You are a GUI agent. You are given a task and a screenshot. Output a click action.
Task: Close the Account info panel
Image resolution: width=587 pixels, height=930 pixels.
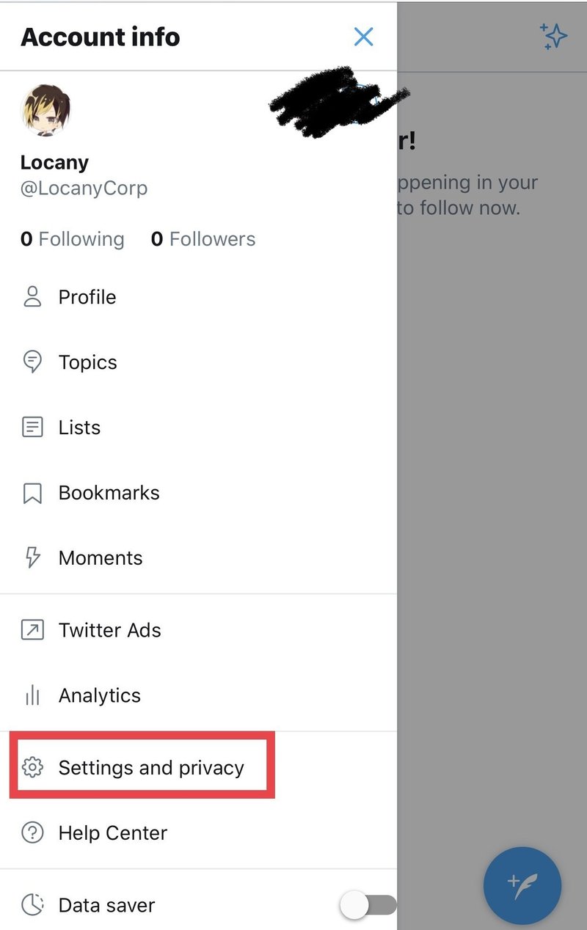(363, 37)
